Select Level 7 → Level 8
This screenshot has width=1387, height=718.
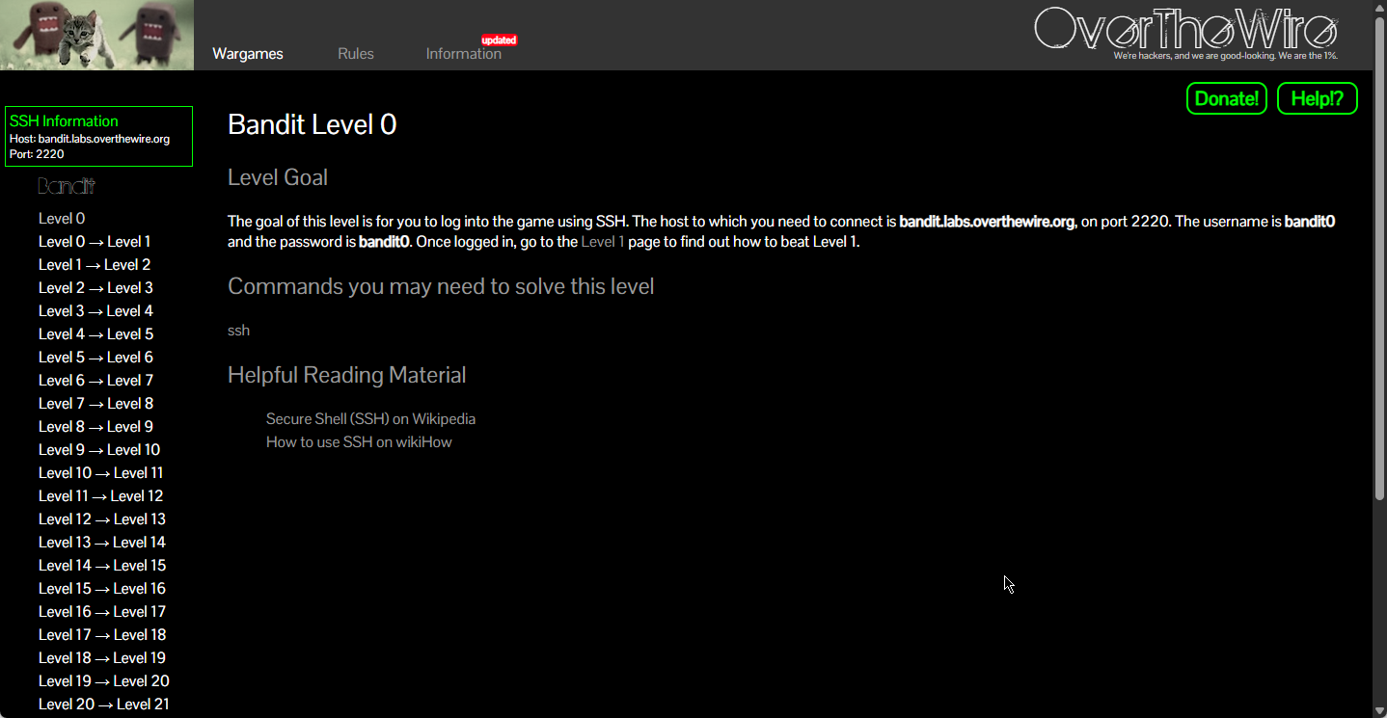pyautogui.click(x=95, y=404)
